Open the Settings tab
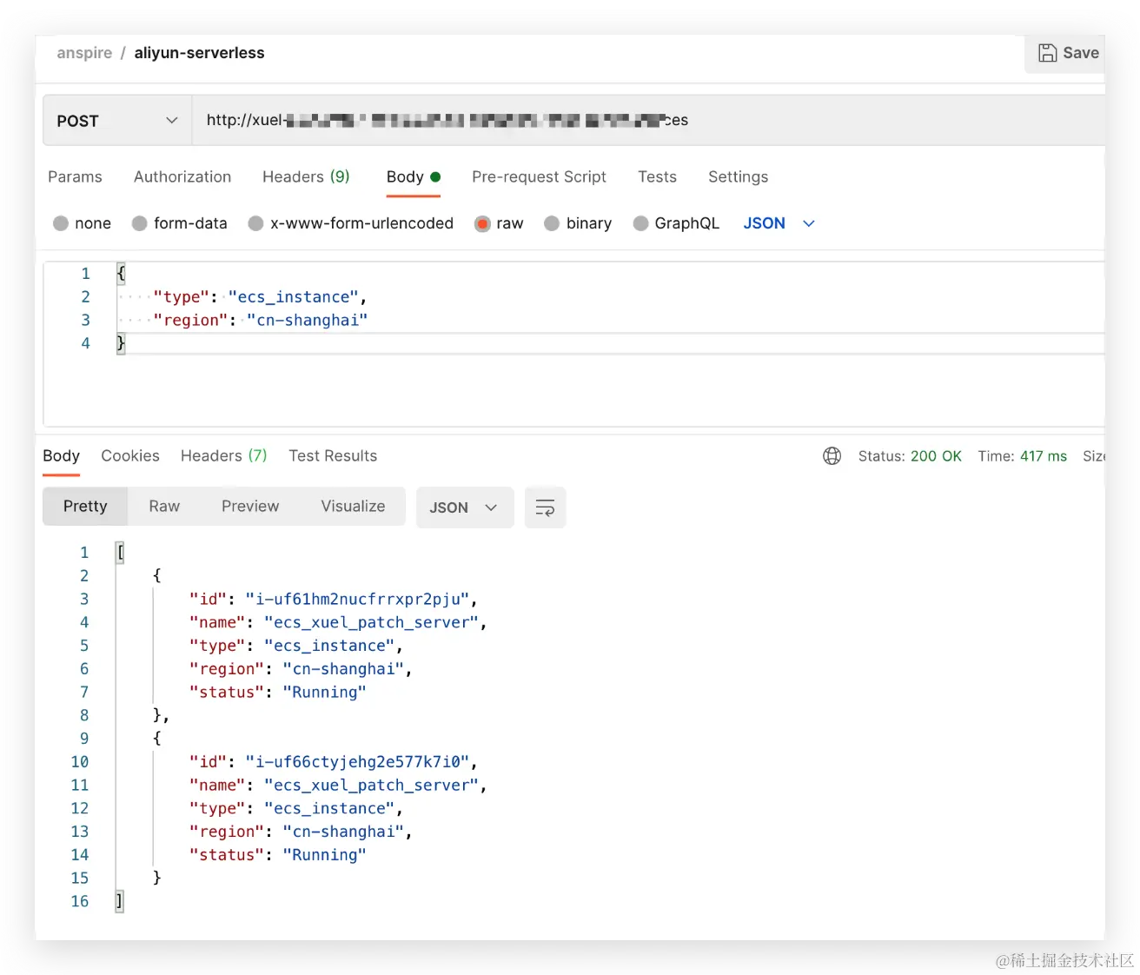Screen dimensions: 1140x975 pos(738,176)
